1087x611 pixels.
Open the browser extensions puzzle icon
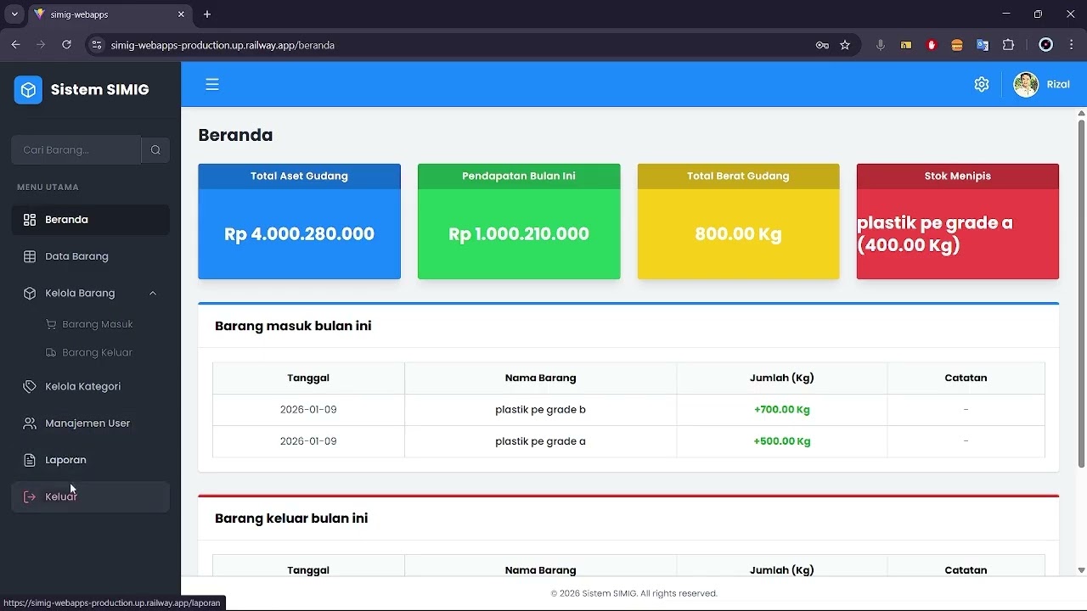[x=1009, y=45]
